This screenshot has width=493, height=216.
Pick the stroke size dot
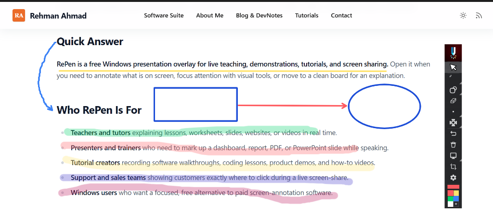453,112
